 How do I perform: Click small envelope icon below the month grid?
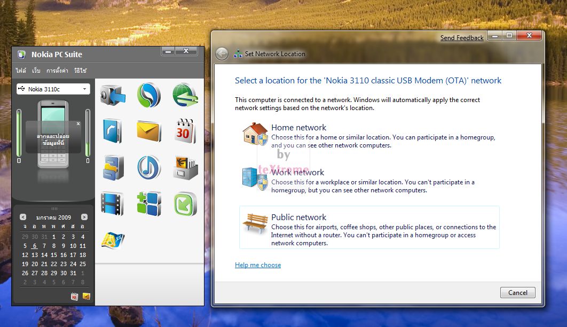[86, 296]
